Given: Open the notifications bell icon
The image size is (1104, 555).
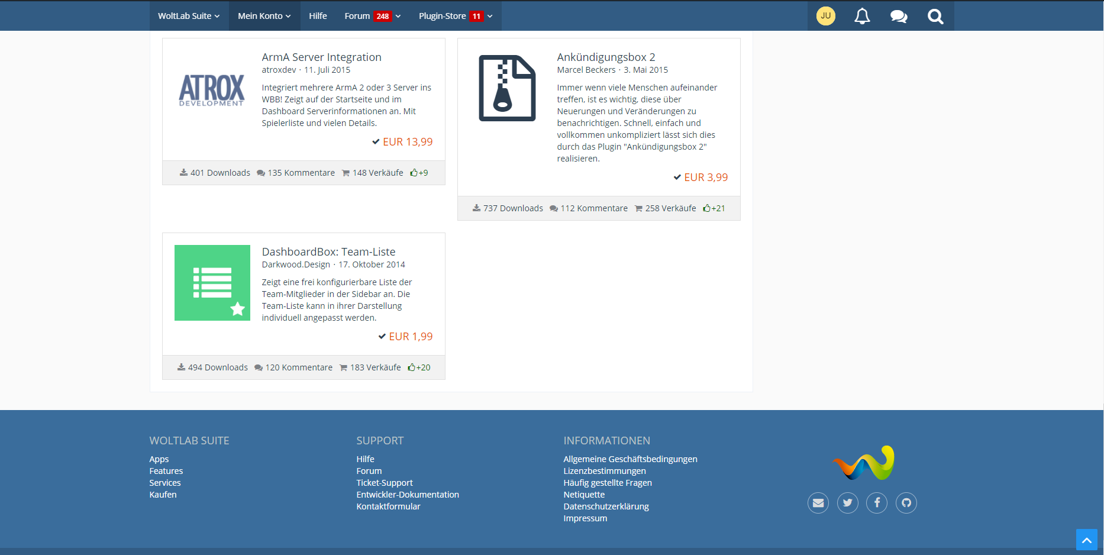Looking at the screenshot, I should tap(862, 16).
